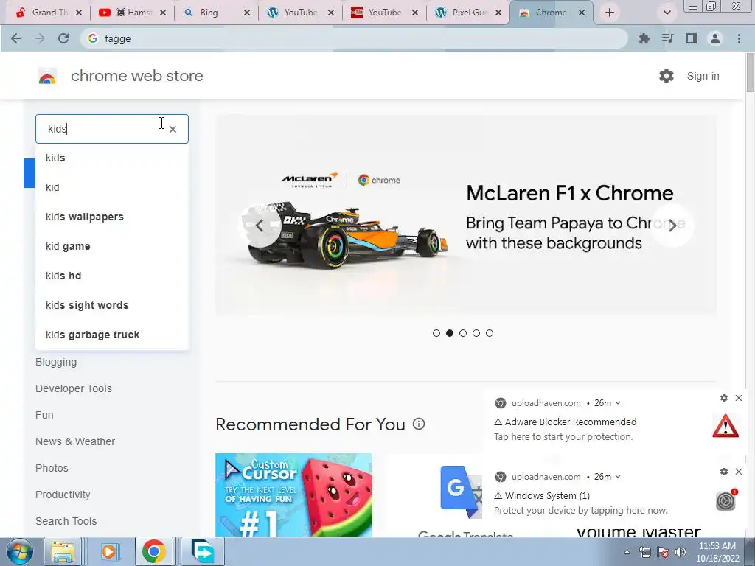Choose the 'kids sight words' suggestion
The height and width of the screenshot is (566, 755).
click(112, 305)
